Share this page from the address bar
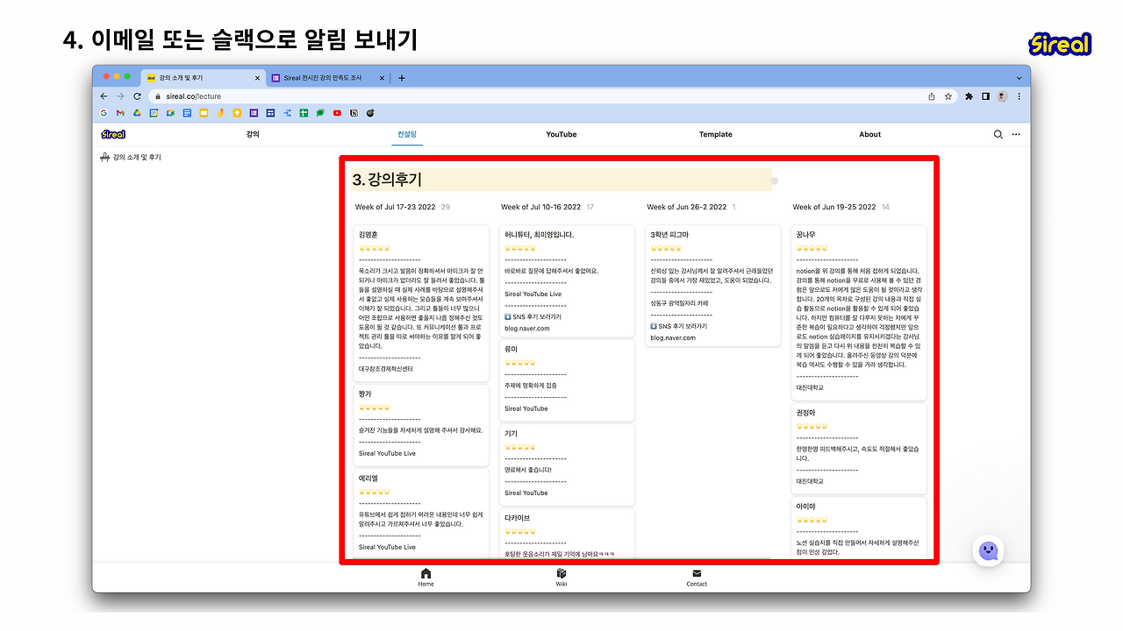 (x=932, y=96)
